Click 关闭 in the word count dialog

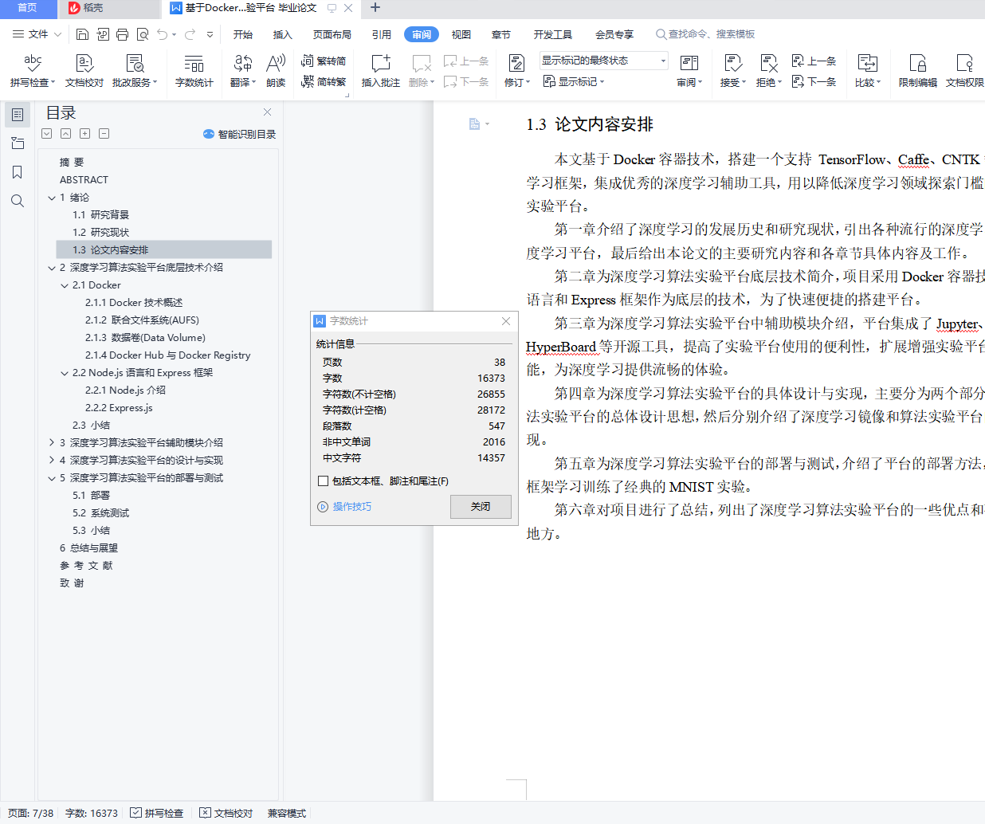point(481,507)
